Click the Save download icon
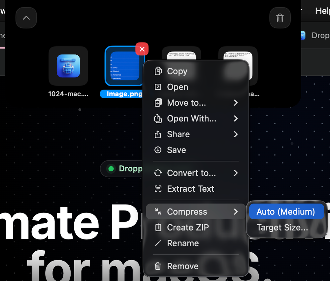 (x=158, y=150)
